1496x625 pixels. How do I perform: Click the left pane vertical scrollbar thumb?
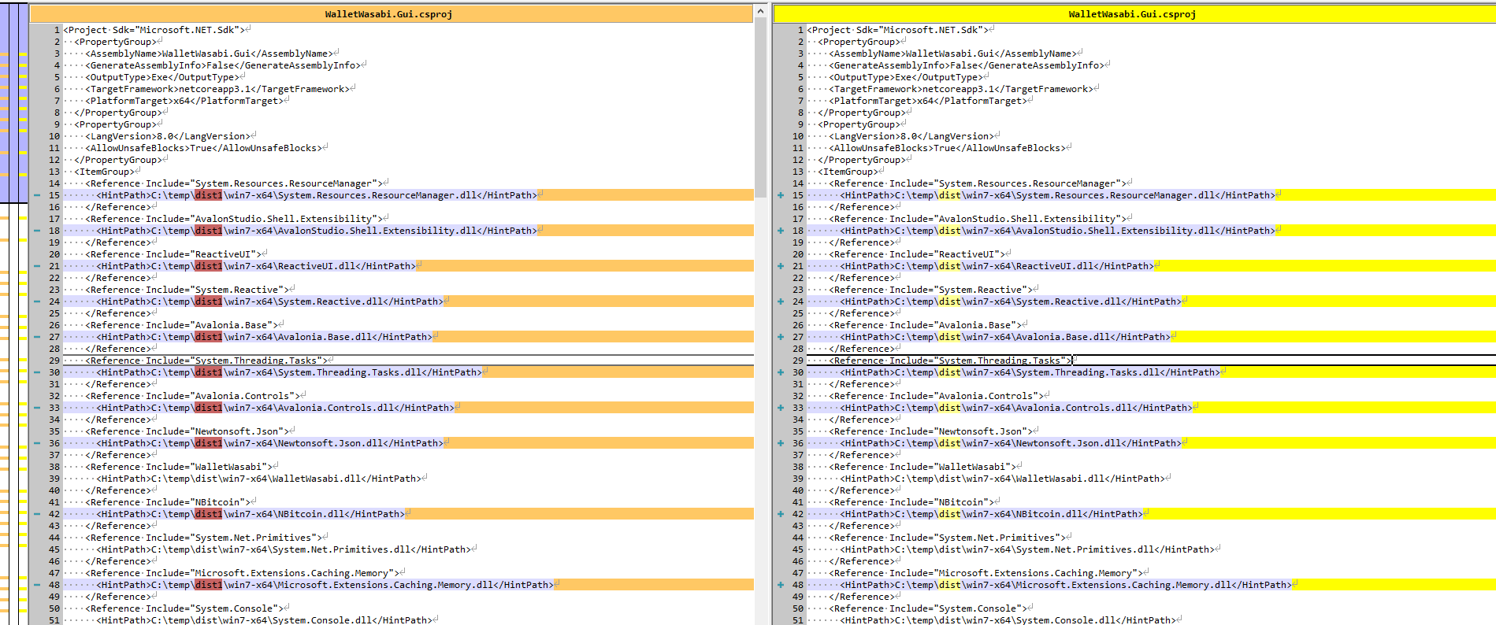pos(760,107)
